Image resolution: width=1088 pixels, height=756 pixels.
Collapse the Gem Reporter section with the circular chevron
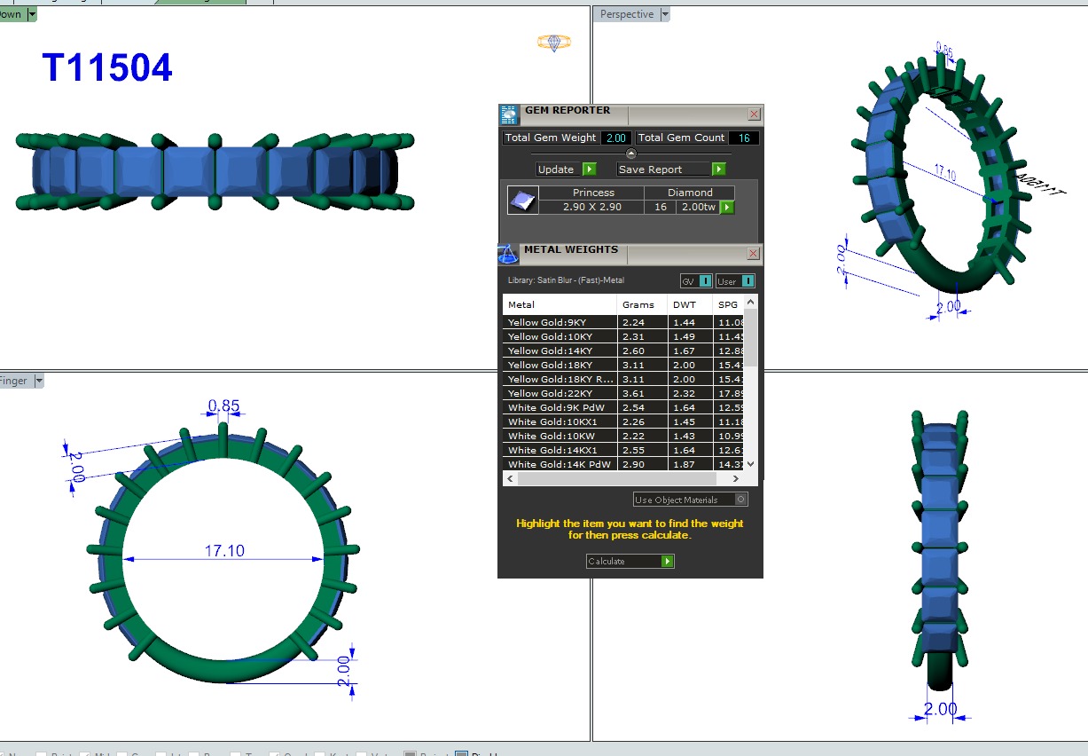(631, 154)
